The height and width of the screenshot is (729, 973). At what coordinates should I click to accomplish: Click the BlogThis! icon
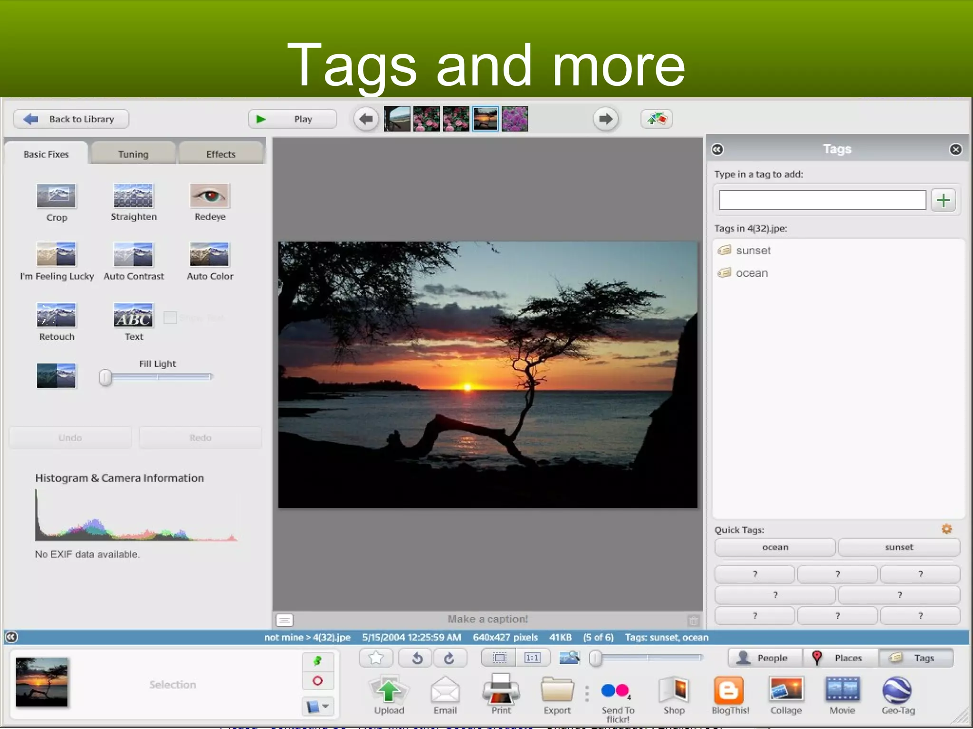(x=729, y=690)
